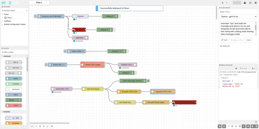
Task: Toggle debug 3 node output button
Action: (x=114, y=30)
